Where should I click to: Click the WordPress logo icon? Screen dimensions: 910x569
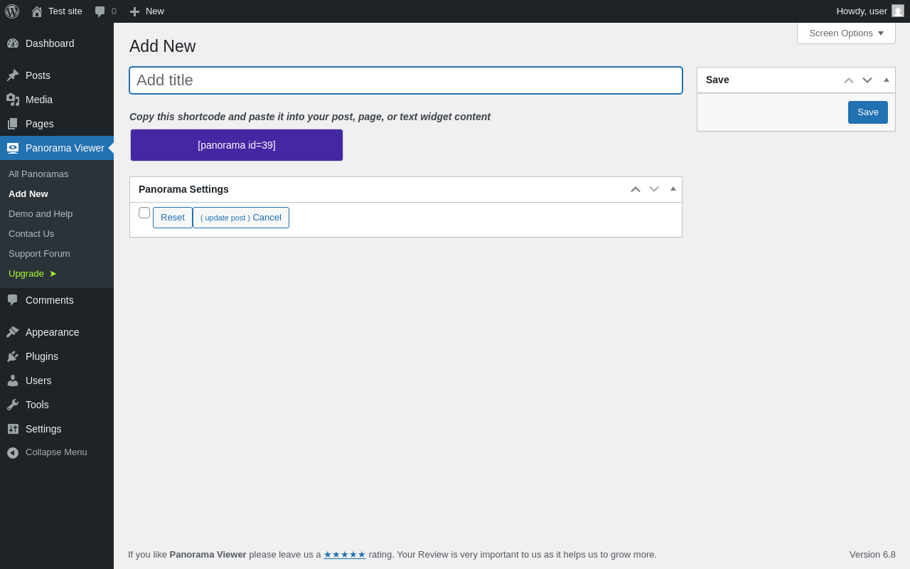tap(12, 11)
